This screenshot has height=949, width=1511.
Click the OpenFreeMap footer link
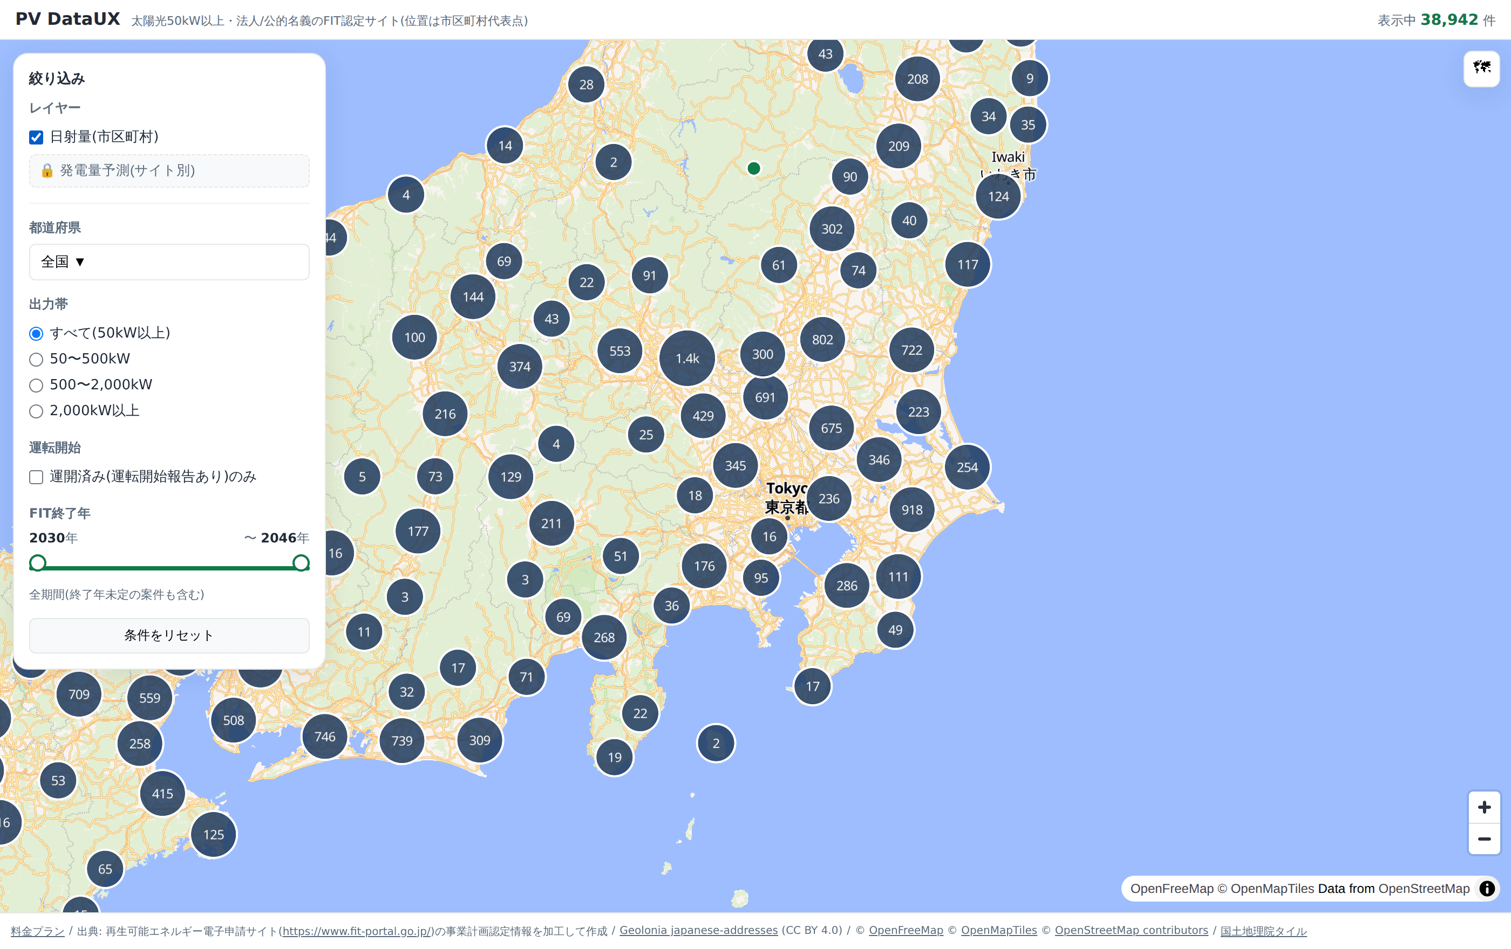pyautogui.click(x=906, y=930)
